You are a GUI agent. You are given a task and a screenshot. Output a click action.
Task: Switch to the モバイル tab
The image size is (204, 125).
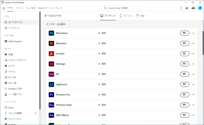pyautogui.click(x=126, y=16)
